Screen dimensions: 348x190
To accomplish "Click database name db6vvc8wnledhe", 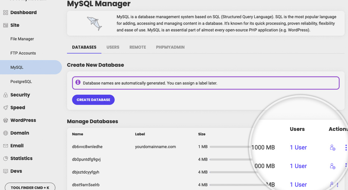I will pos(87,147).
